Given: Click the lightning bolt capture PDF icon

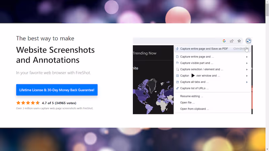Looking at the screenshot, I should [x=177, y=49].
